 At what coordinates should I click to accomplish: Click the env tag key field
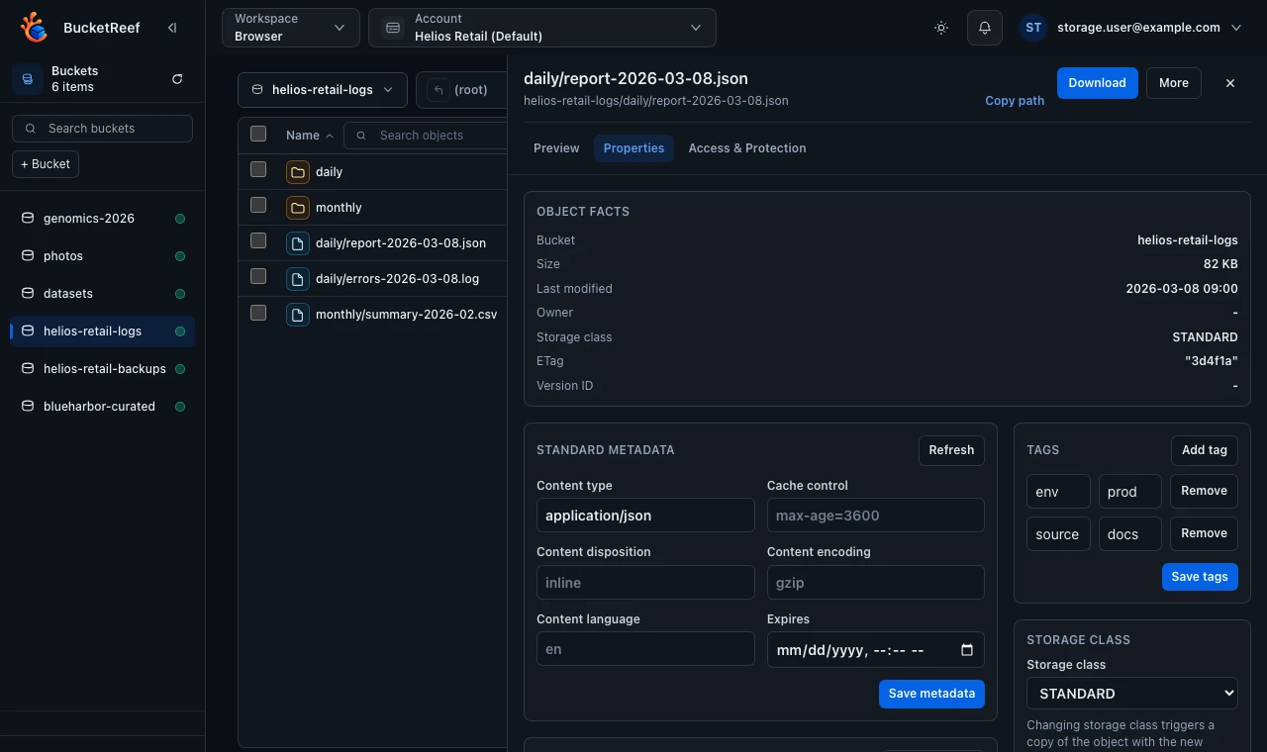tap(1058, 492)
